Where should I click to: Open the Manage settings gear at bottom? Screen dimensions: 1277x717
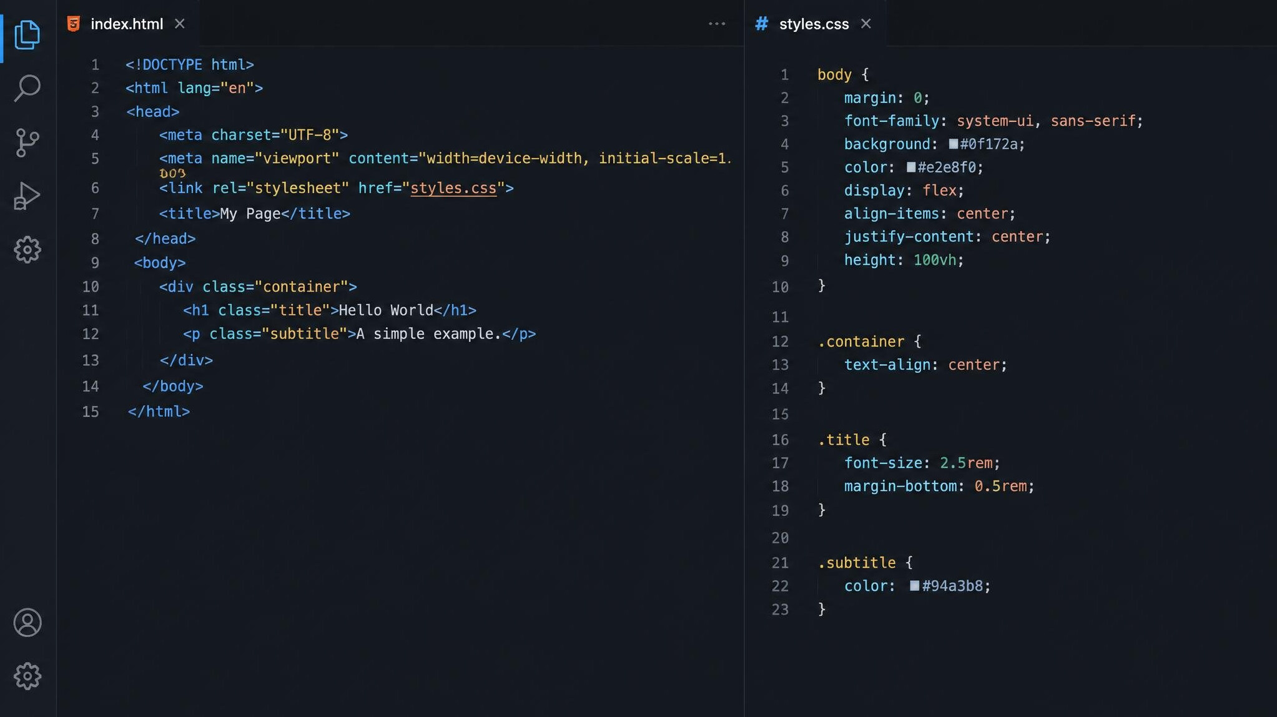(27, 676)
